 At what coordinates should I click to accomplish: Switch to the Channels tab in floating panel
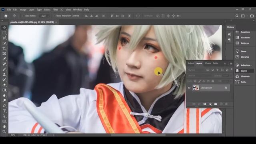[208, 63]
